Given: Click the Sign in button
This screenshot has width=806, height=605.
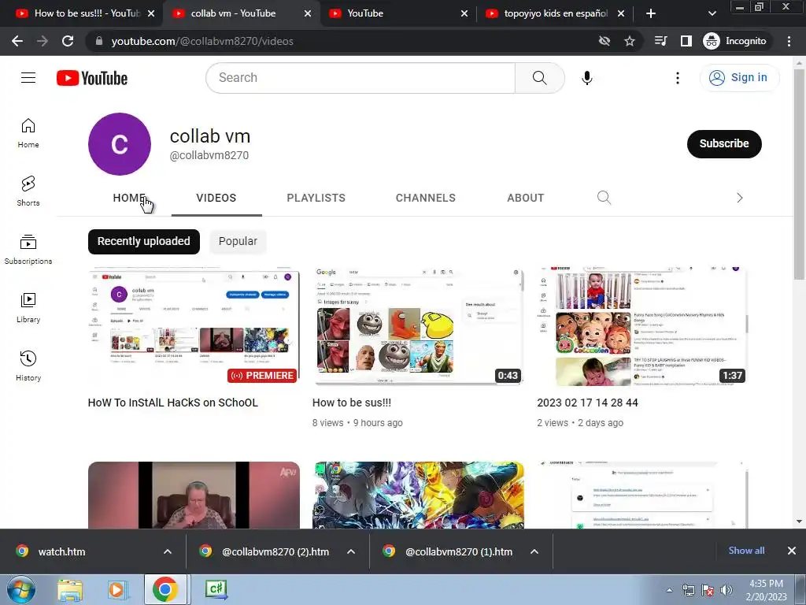Looking at the screenshot, I should [x=739, y=78].
